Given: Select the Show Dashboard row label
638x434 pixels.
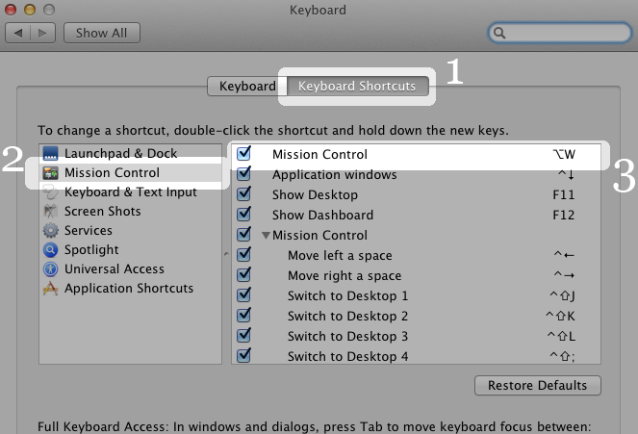Looking at the screenshot, I should point(322,215).
